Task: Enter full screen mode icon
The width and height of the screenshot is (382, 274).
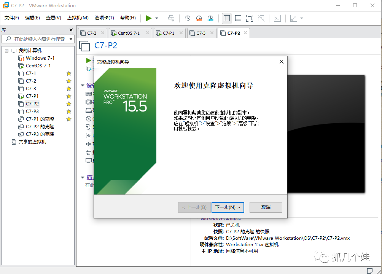Action: click(x=250, y=18)
